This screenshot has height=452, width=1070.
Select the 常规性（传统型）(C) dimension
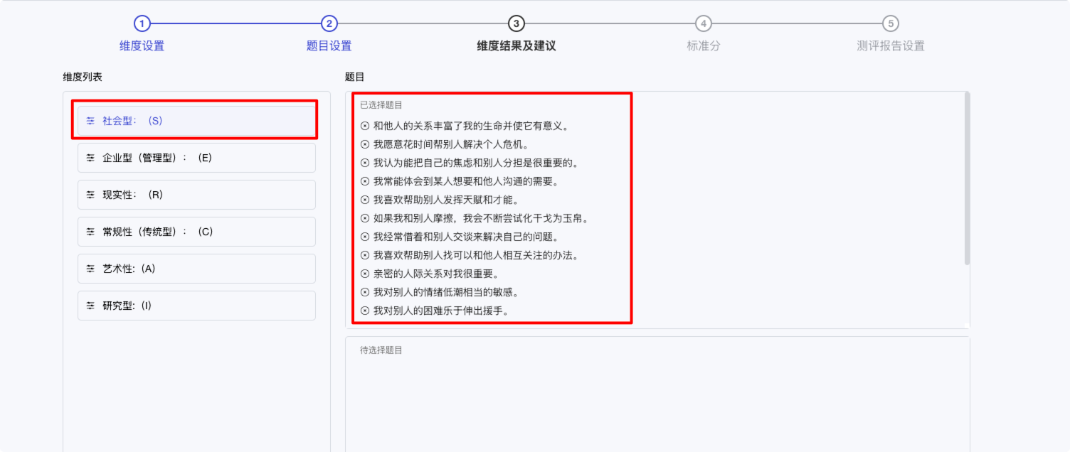click(196, 232)
